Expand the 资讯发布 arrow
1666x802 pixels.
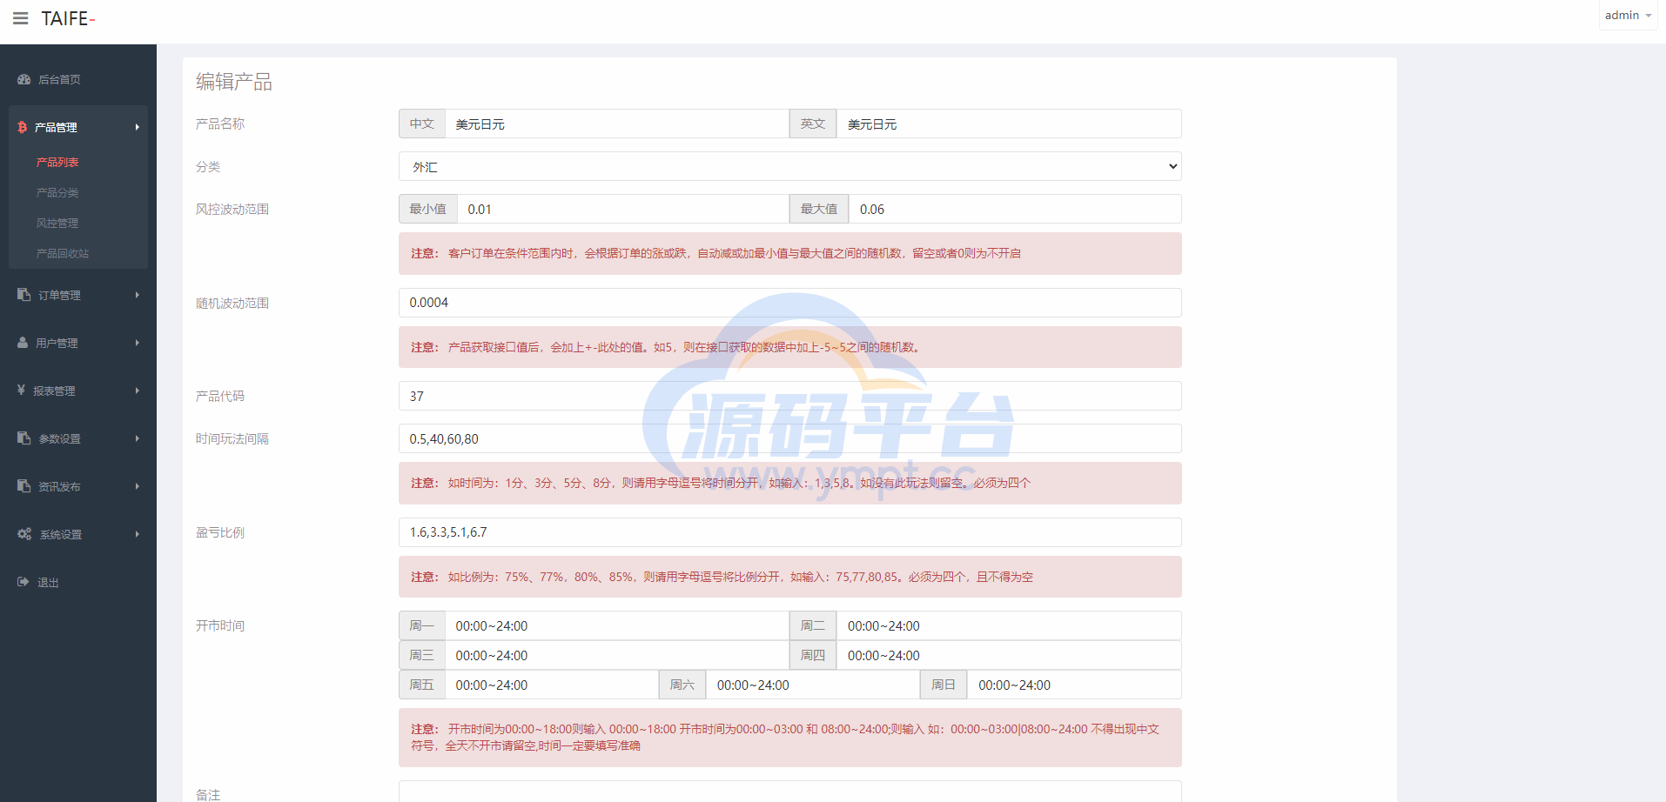[x=137, y=486]
